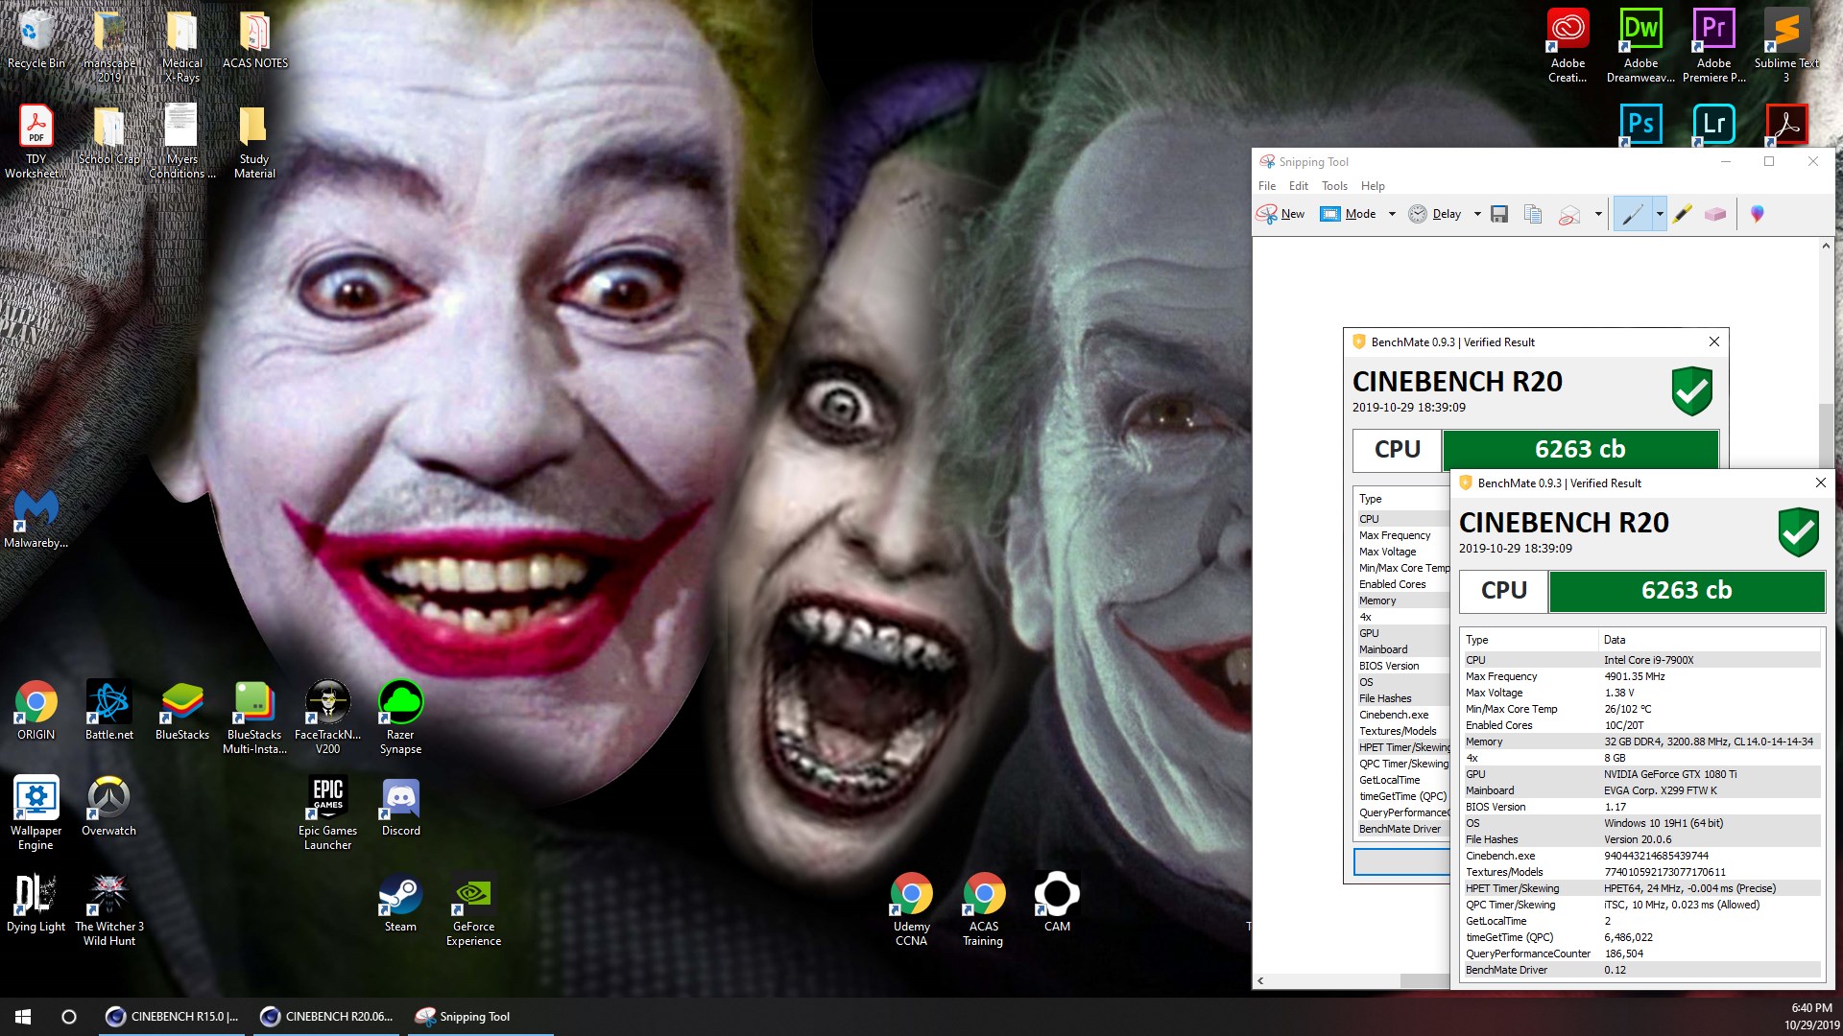Open the Adobe Dreamweaver shortcut
The image size is (1843, 1036).
(x=1640, y=46)
